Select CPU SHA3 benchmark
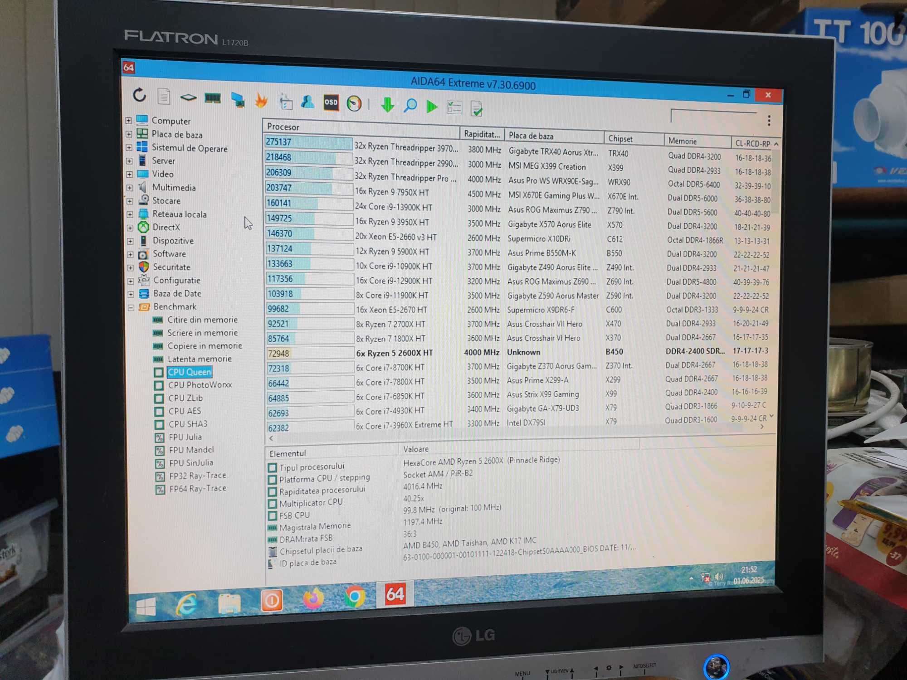907x680 pixels. click(x=188, y=424)
